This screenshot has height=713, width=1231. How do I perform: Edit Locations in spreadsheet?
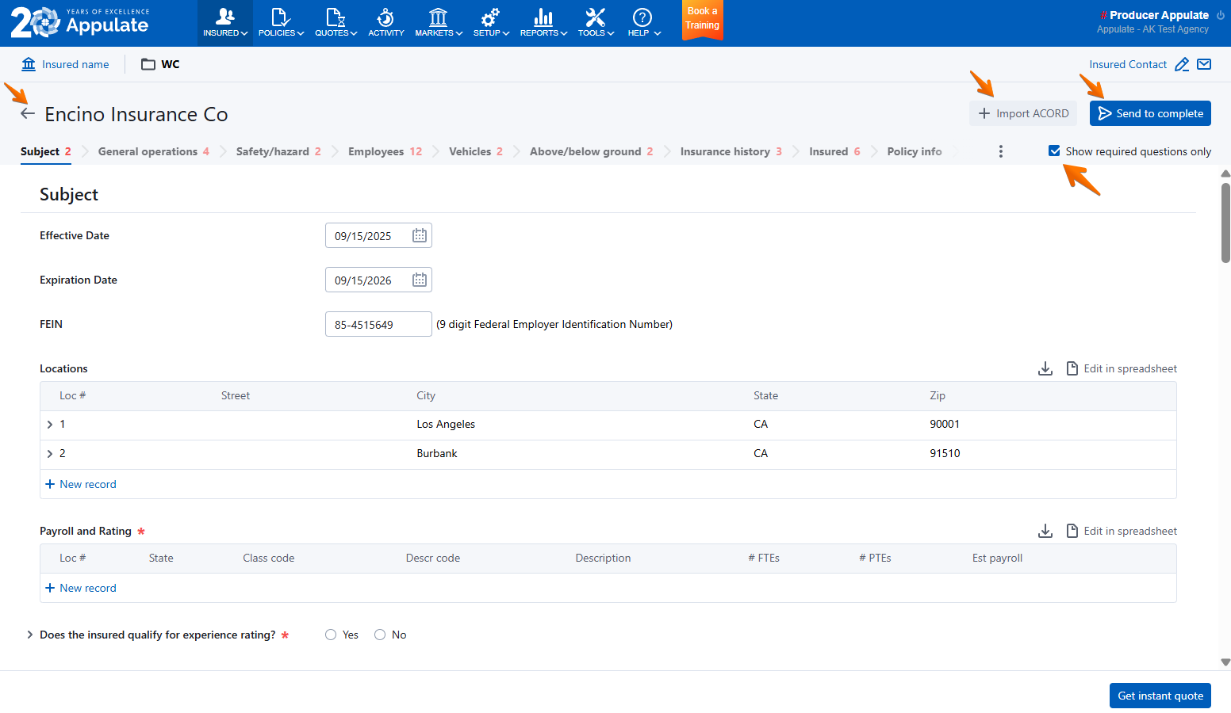click(x=1122, y=368)
